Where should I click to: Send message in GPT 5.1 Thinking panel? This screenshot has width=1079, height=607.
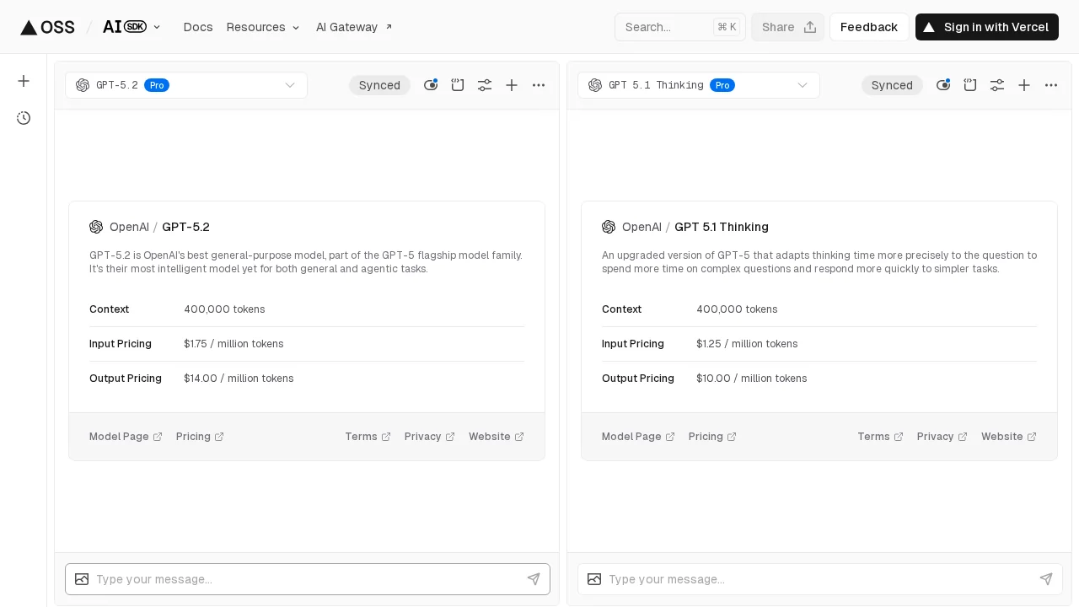pyautogui.click(x=1046, y=579)
